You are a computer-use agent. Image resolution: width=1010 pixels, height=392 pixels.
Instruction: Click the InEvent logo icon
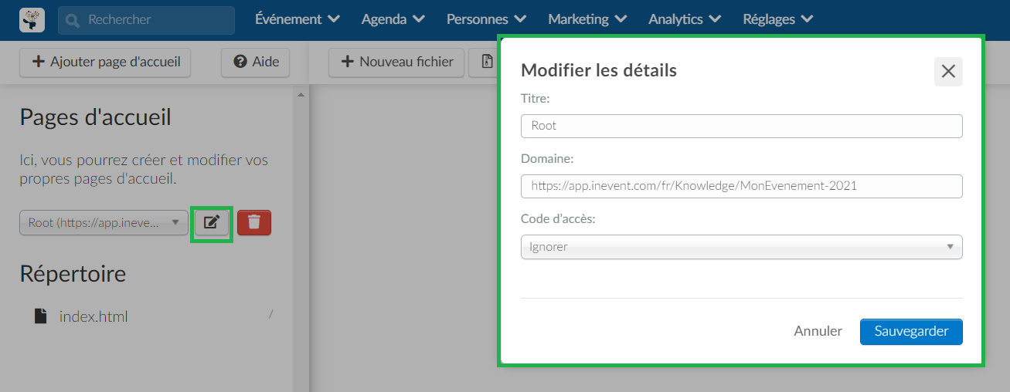point(32,20)
